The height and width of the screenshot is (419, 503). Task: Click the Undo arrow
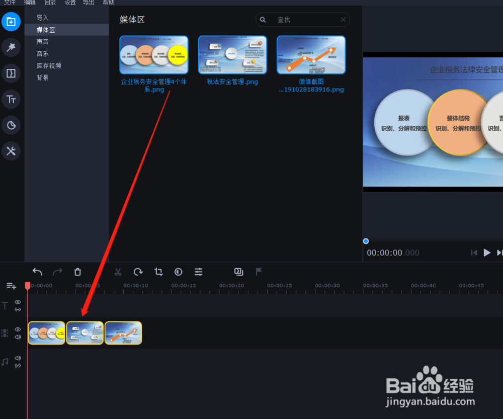37,272
